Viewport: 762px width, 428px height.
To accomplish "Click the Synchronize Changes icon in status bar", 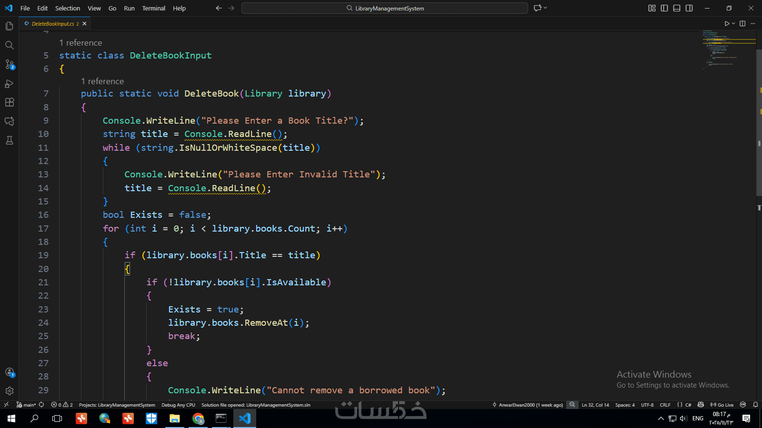I will [41, 405].
